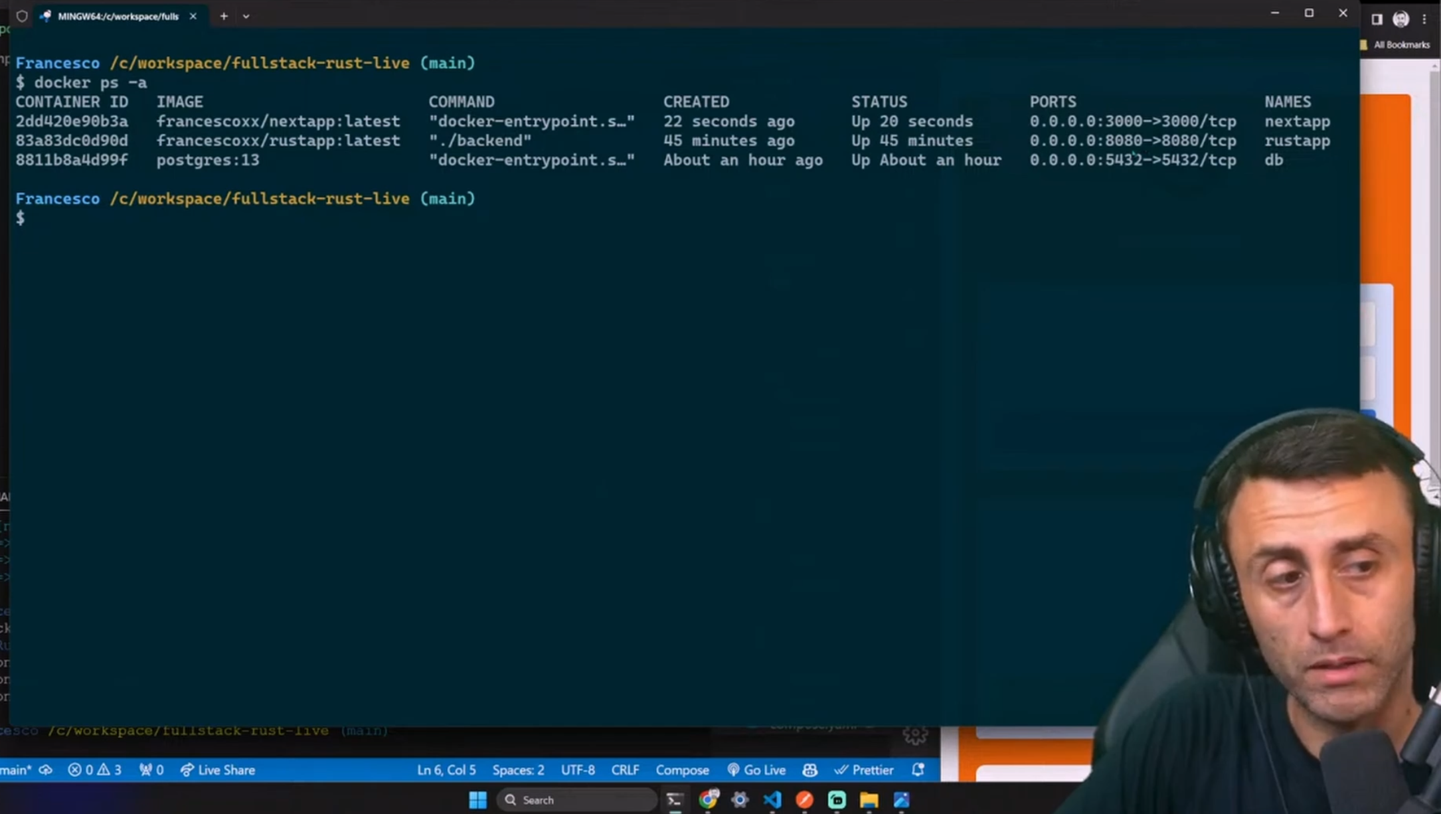Open Visual Studio Code from the taskbar
The width and height of the screenshot is (1441, 814).
tap(772, 799)
